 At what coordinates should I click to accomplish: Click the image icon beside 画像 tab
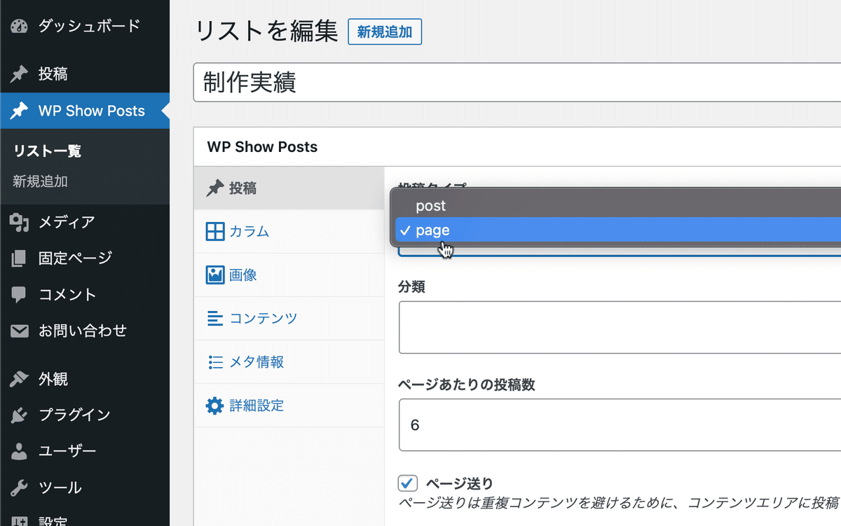point(214,275)
